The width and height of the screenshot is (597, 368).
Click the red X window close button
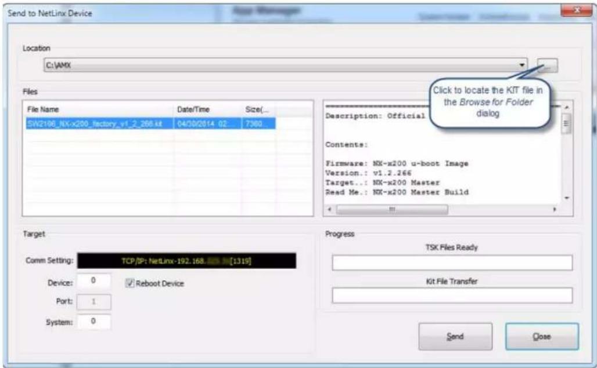tap(577, 10)
